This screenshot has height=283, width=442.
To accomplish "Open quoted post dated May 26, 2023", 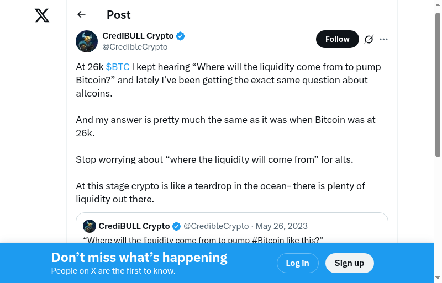I will [282, 226].
